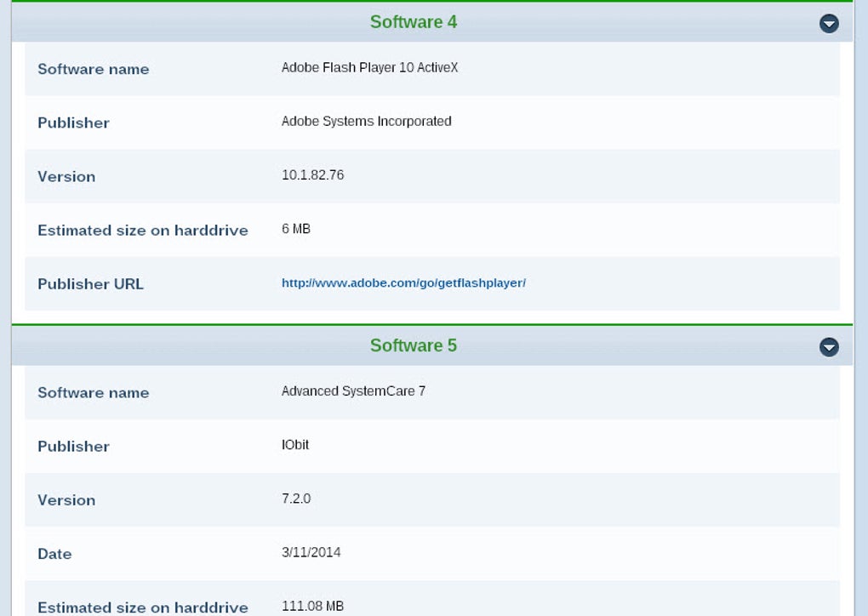Select the 111.08 MB size value
Viewport: 868px width, 616px height.
(x=313, y=606)
